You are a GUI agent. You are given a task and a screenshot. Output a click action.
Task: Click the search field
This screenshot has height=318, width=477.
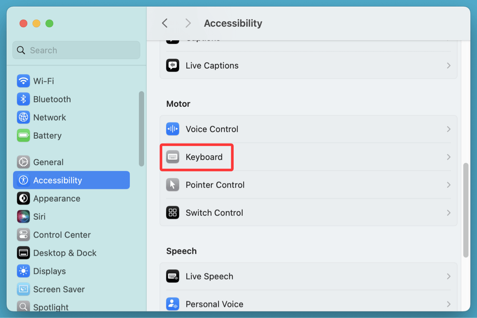[76, 50]
